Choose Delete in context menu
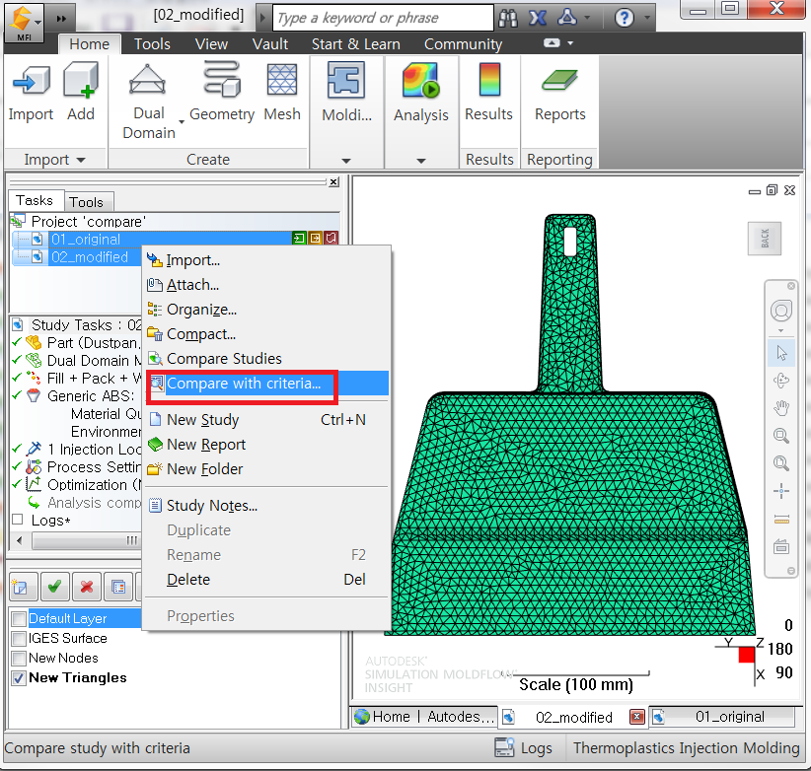811x771 pixels. (267, 580)
